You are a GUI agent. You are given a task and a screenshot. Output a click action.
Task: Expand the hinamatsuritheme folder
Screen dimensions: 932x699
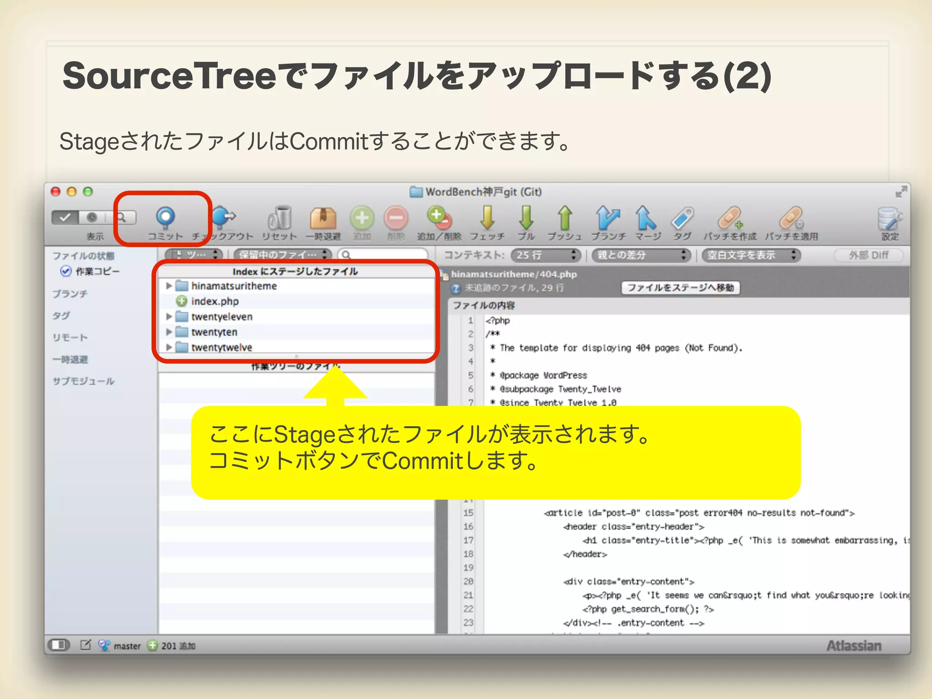tap(169, 286)
